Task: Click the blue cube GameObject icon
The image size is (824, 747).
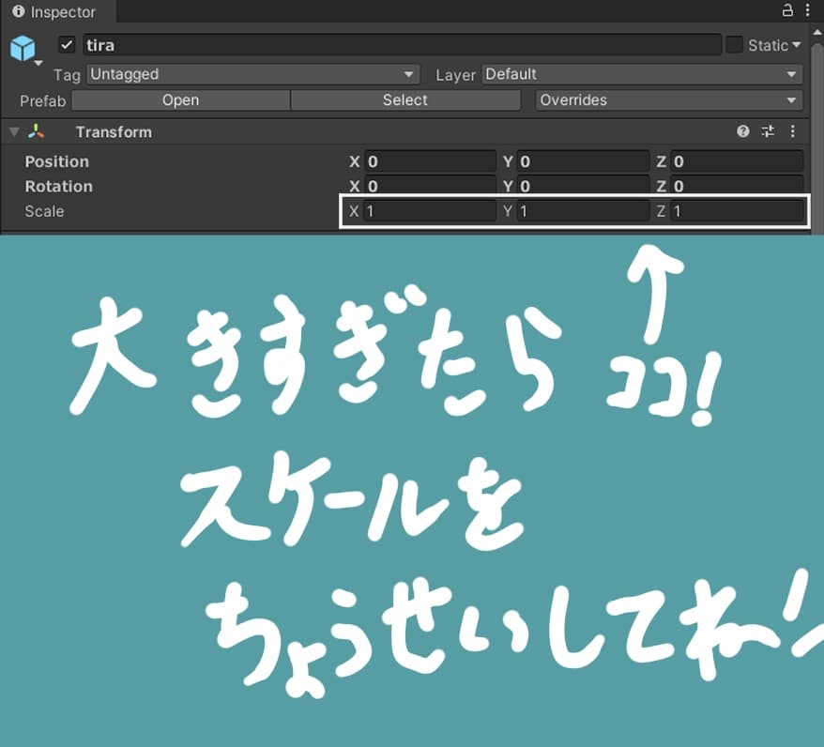Action: (x=23, y=48)
